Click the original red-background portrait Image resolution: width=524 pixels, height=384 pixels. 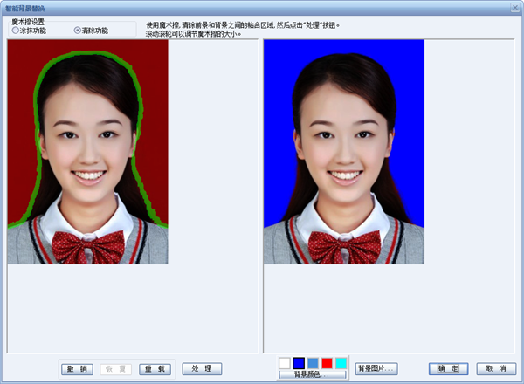tap(87, 152)
